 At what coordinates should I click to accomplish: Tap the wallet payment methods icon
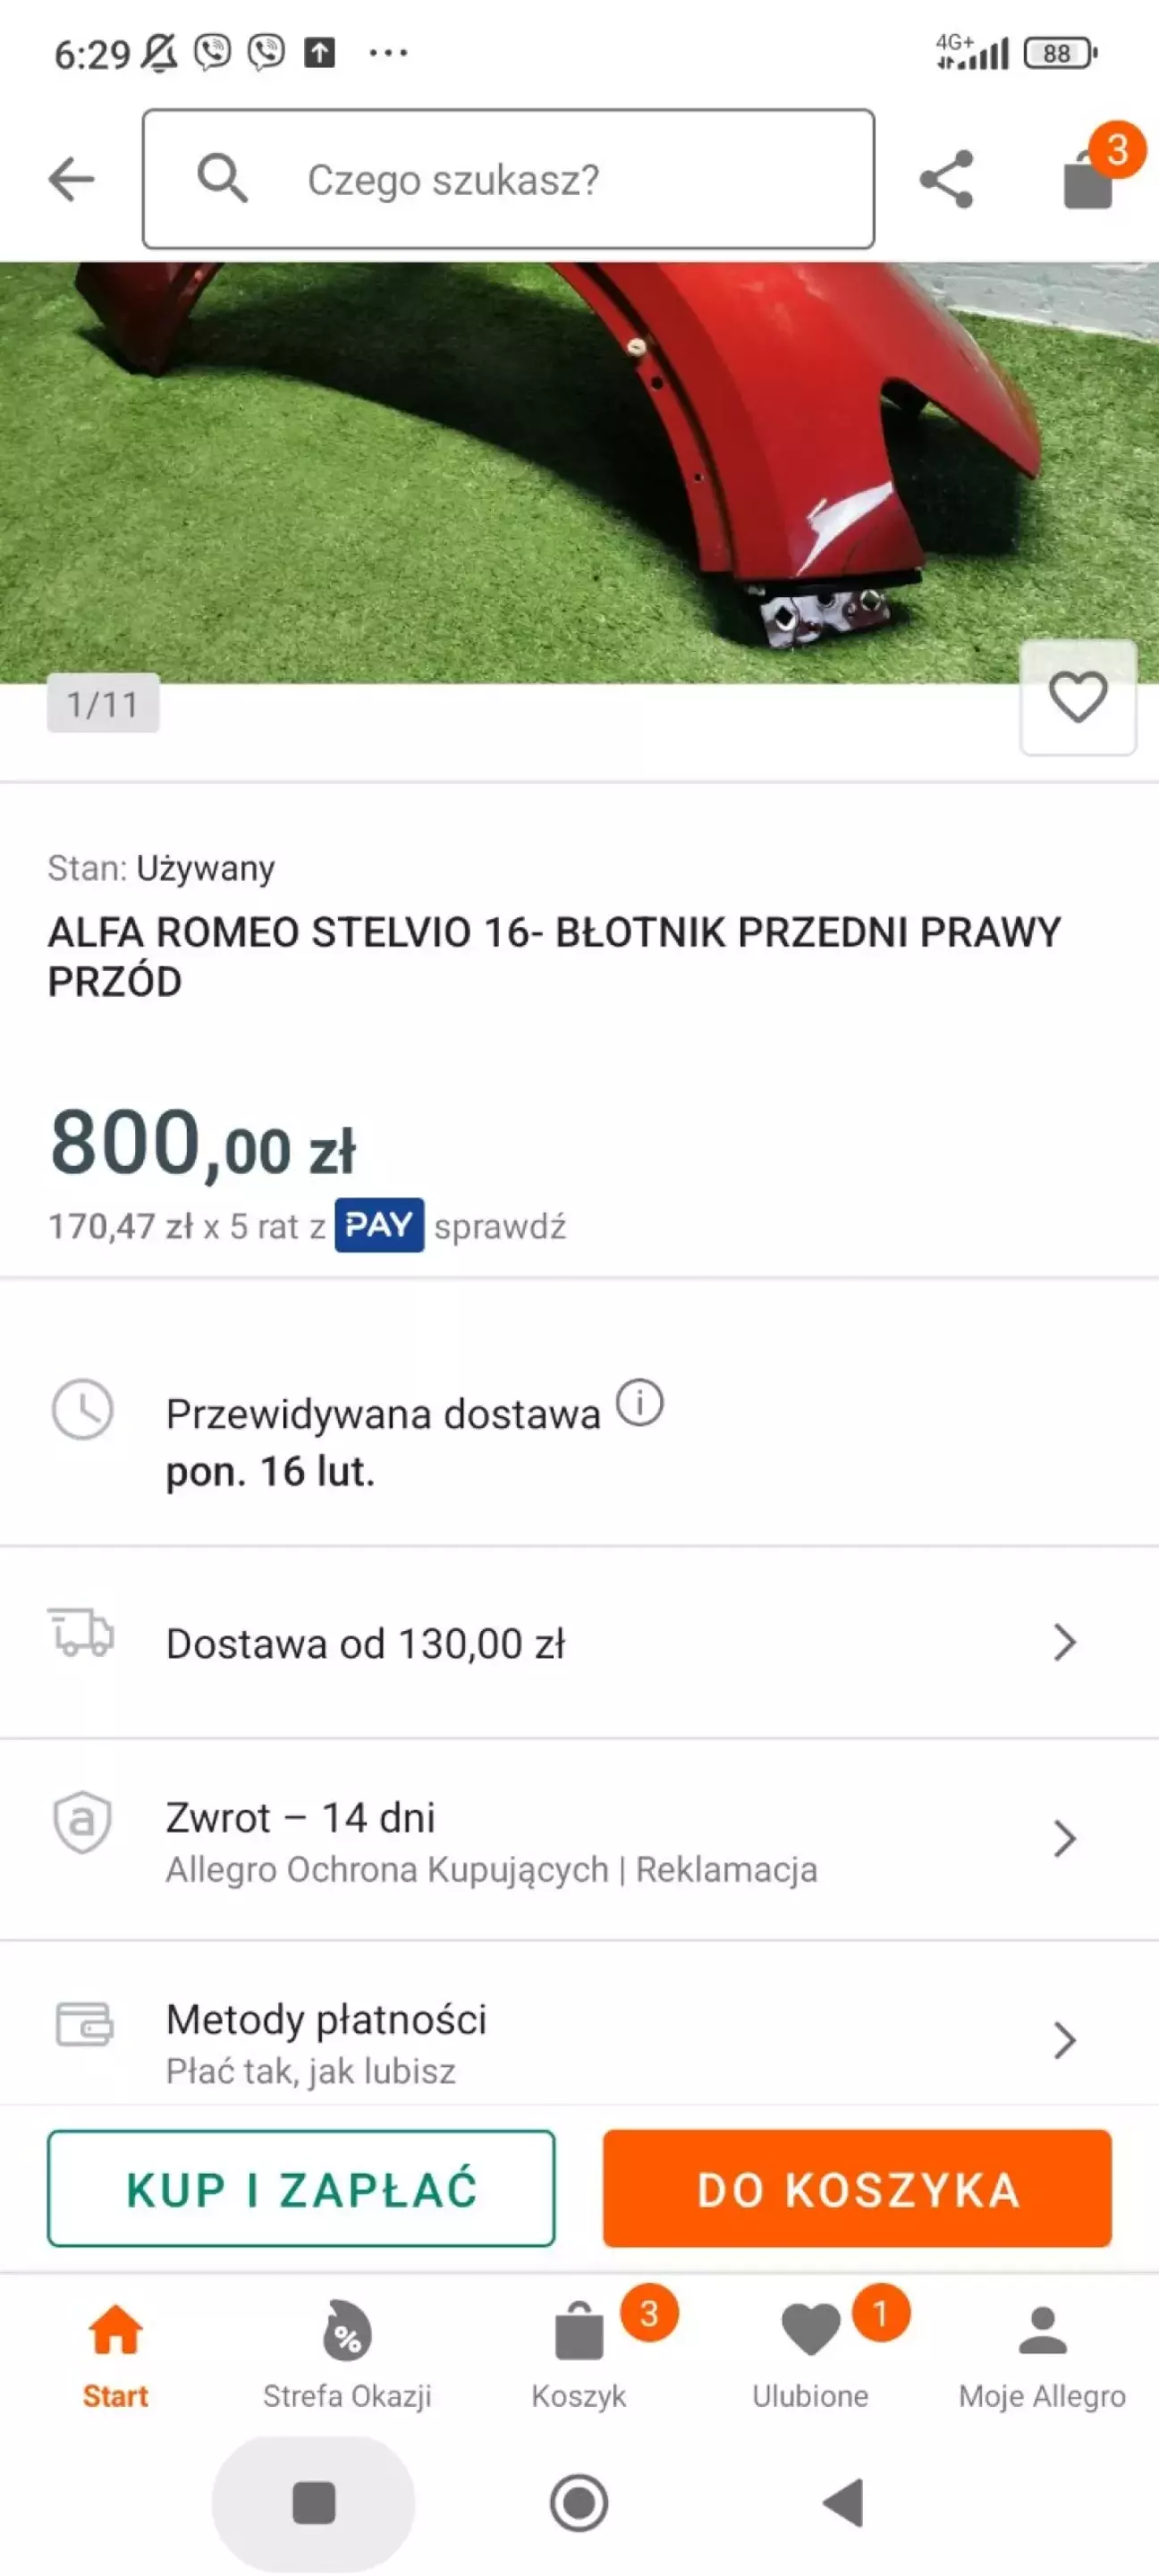83,2025
